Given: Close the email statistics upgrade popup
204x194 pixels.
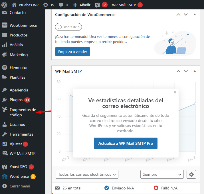Looking at the screenshot, I should [x=175, y=92].
